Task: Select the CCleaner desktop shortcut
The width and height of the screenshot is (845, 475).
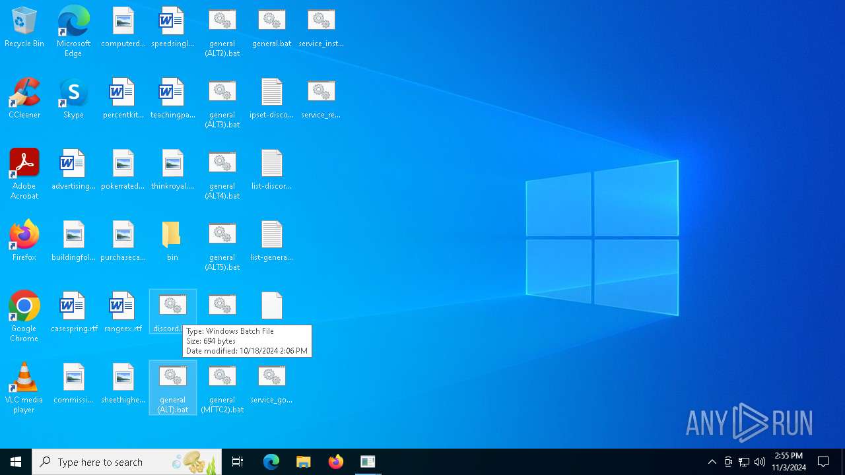Action: (24, 98)
